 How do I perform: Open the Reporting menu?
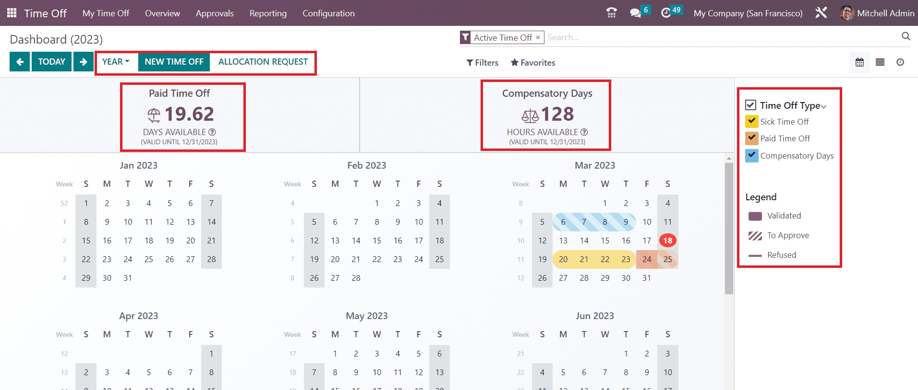(x=268, y=13)
